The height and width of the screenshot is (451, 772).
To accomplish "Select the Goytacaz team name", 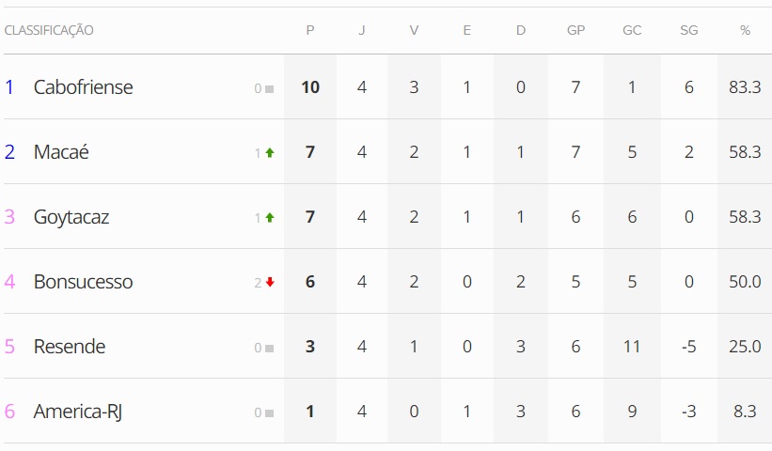I will pos(71,217).
